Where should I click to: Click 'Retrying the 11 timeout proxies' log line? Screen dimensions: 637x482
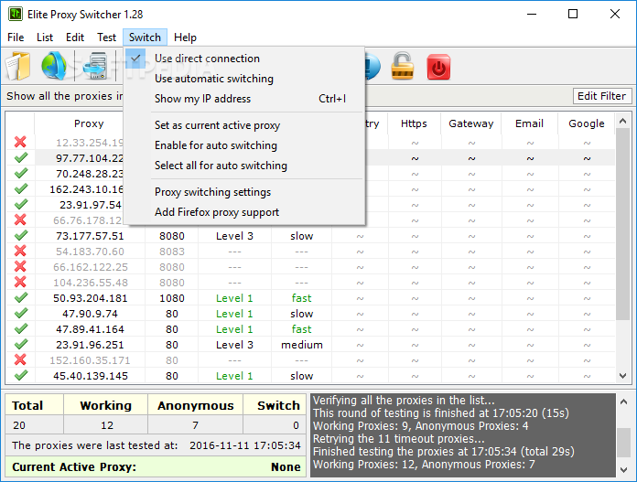coord(398,439)
